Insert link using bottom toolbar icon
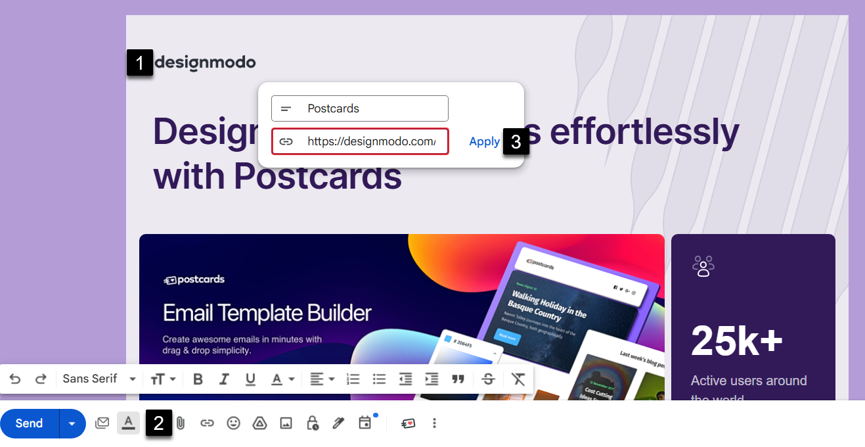 [x=207, y=423]
